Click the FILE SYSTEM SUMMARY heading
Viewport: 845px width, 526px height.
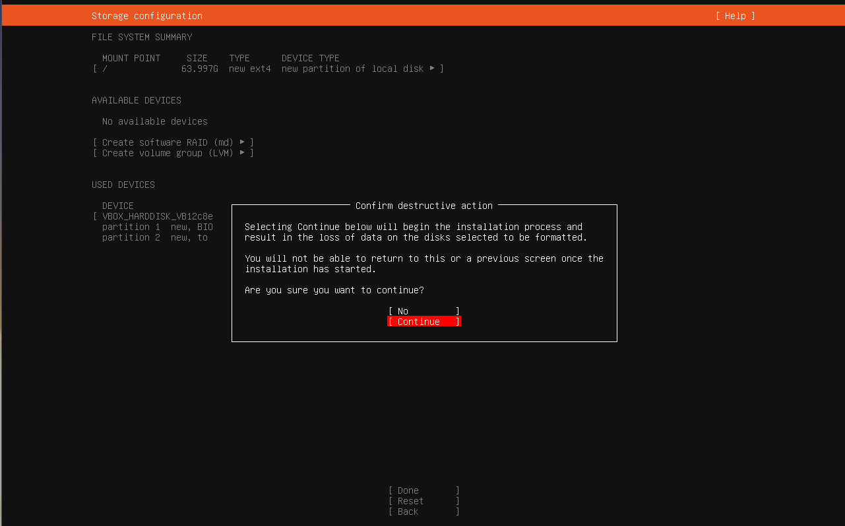point(142,37)
